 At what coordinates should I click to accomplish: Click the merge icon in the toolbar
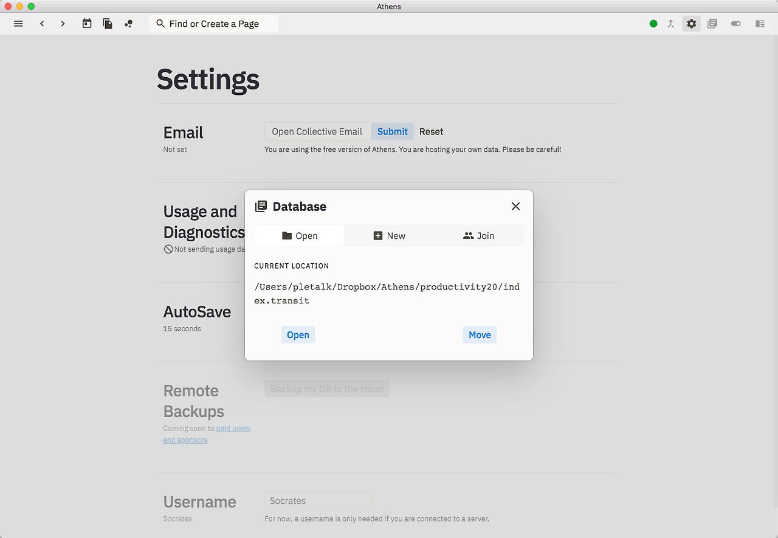click(x=671, y=24)
